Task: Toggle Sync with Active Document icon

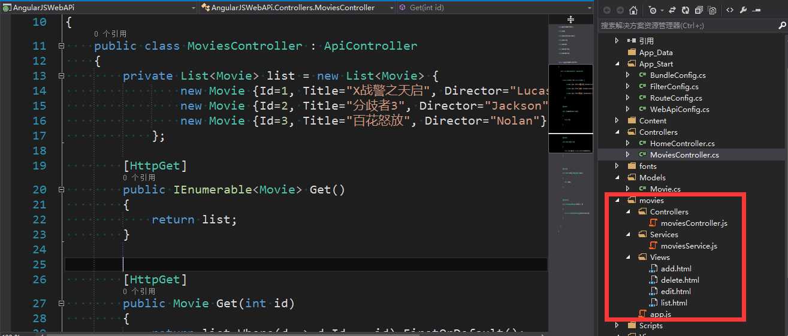Action: point(672,10)
